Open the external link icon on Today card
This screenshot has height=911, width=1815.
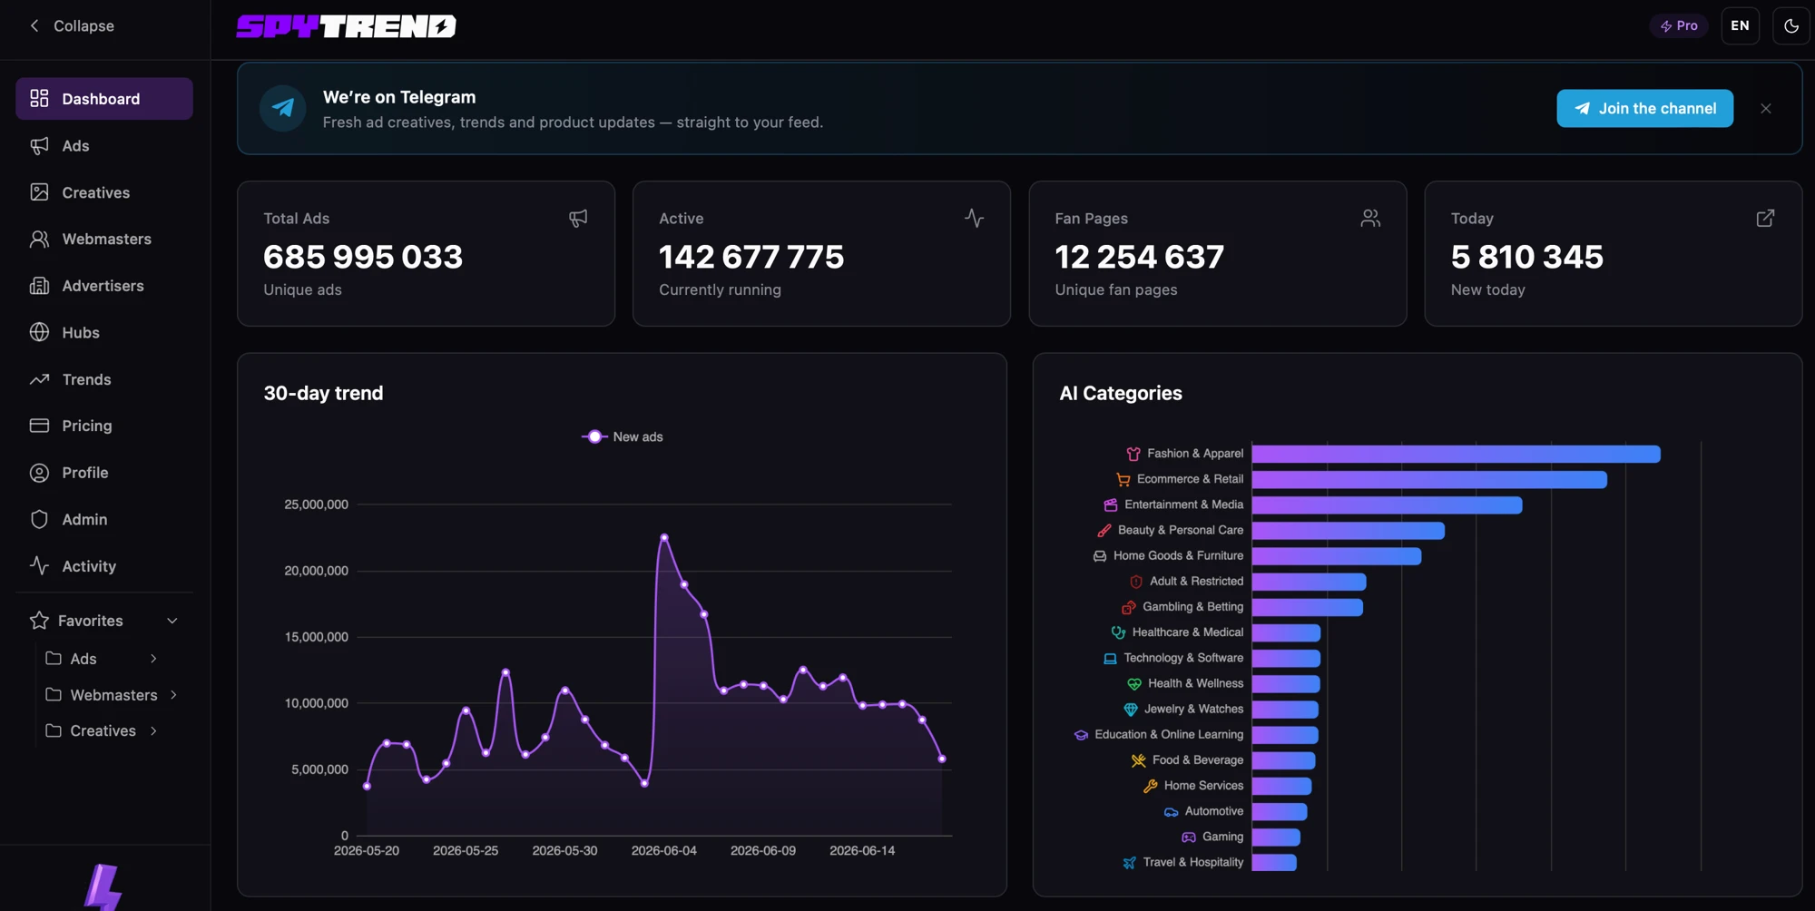[1765, 219]
